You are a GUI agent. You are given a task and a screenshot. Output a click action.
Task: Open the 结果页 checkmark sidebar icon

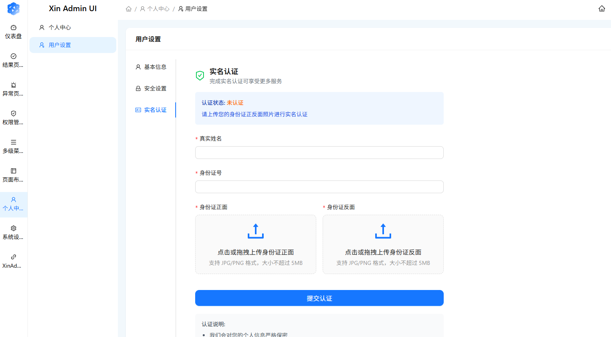pyautogui.click(x=14, y=57)
